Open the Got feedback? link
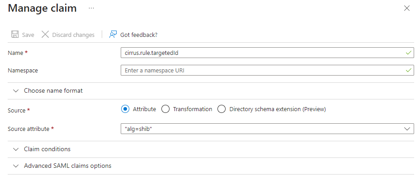The height and width of the screenshot is (184, 420). (x=139, y=35)
